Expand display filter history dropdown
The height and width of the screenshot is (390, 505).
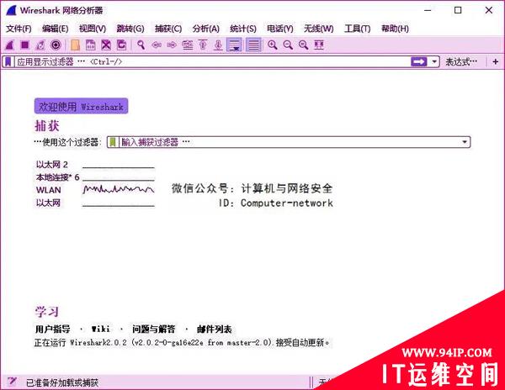[434, 61]
